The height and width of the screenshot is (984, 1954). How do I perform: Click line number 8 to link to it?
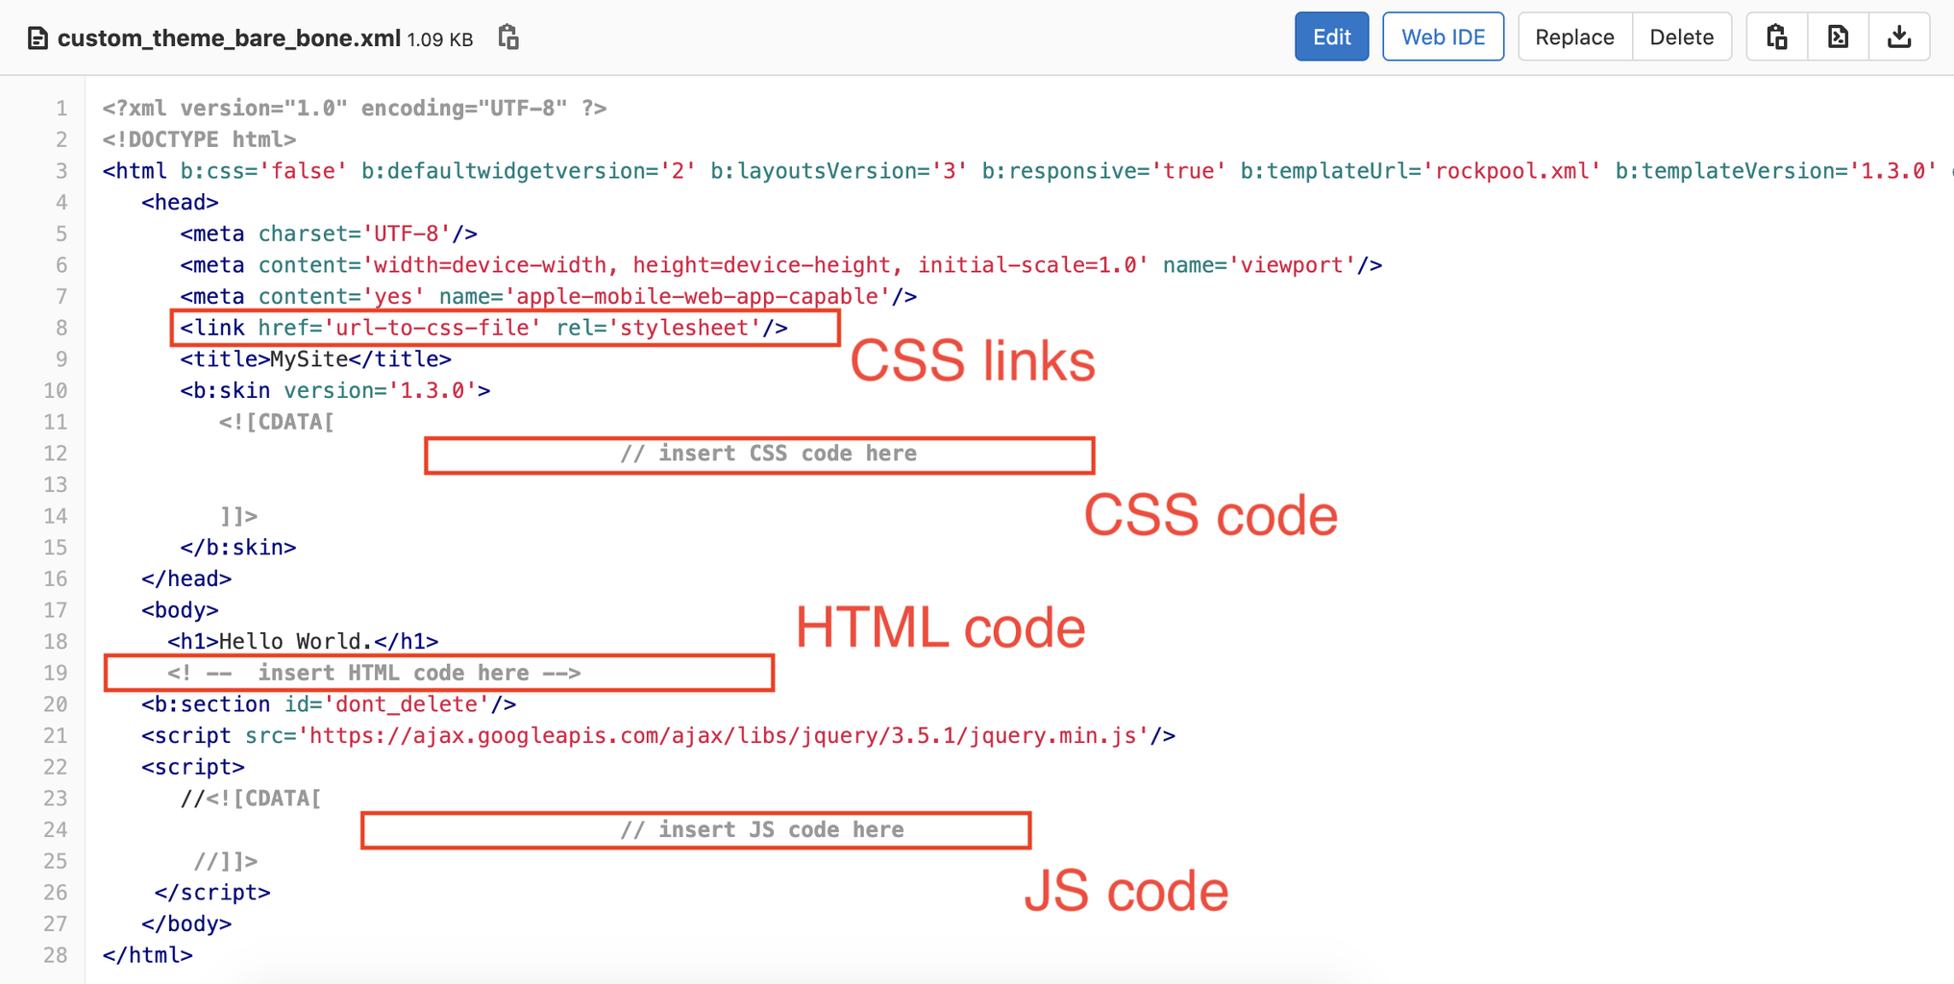[61, 327]
